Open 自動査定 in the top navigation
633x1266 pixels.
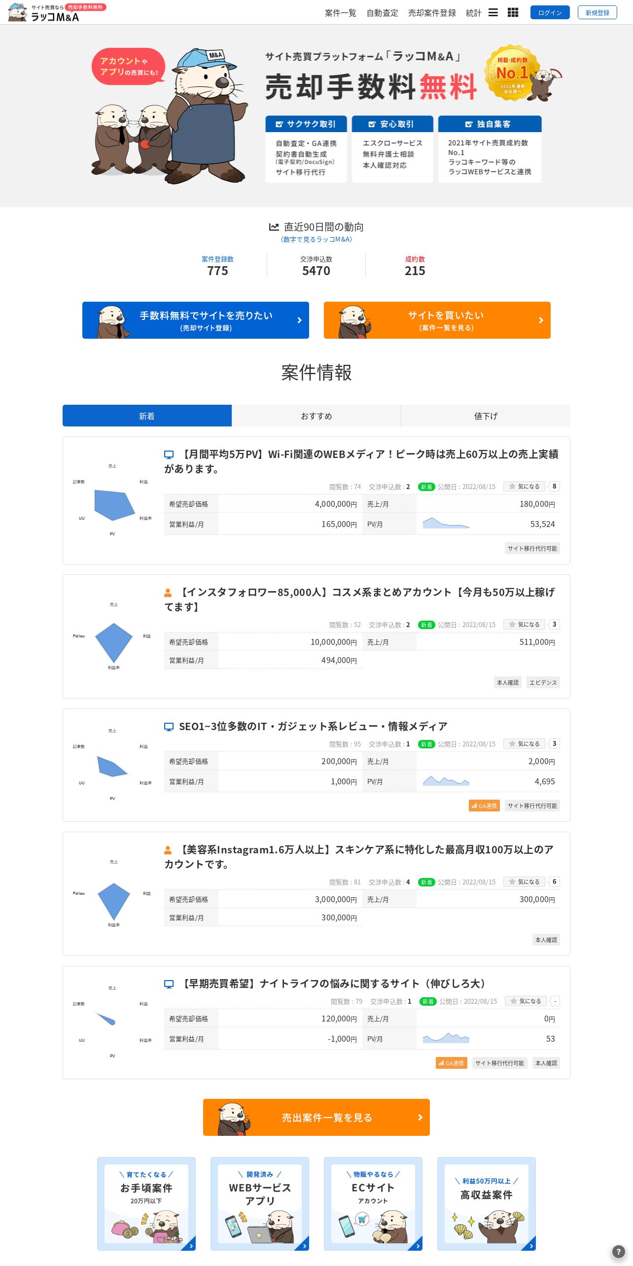[382, 13]
